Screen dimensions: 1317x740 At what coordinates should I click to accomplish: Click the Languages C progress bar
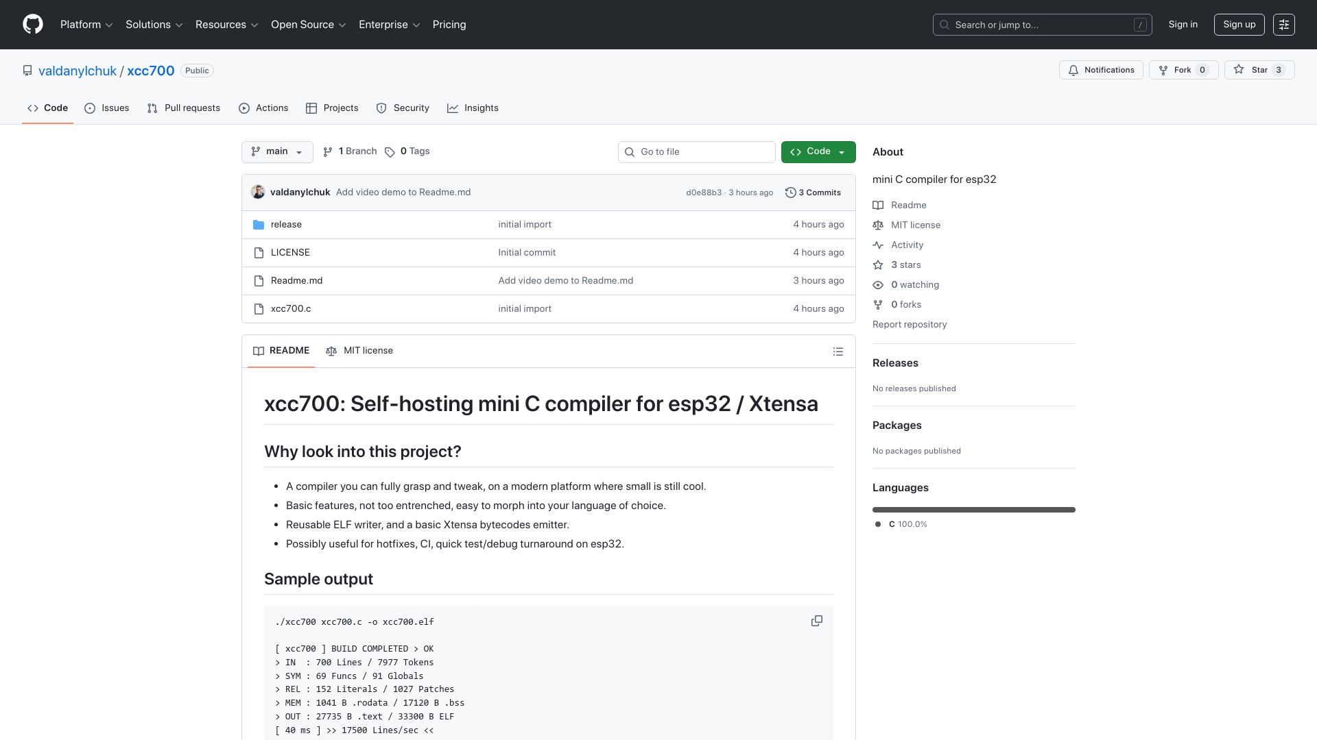(x=974, y=510)
